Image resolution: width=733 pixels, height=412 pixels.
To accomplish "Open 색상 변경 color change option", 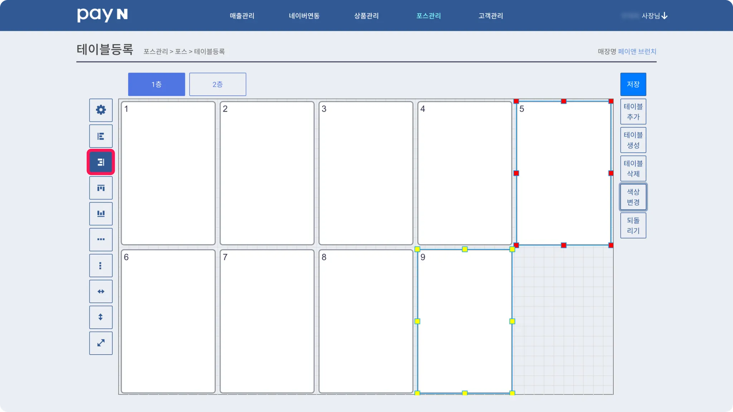I will pyautogui.click(x=633, y=197).
